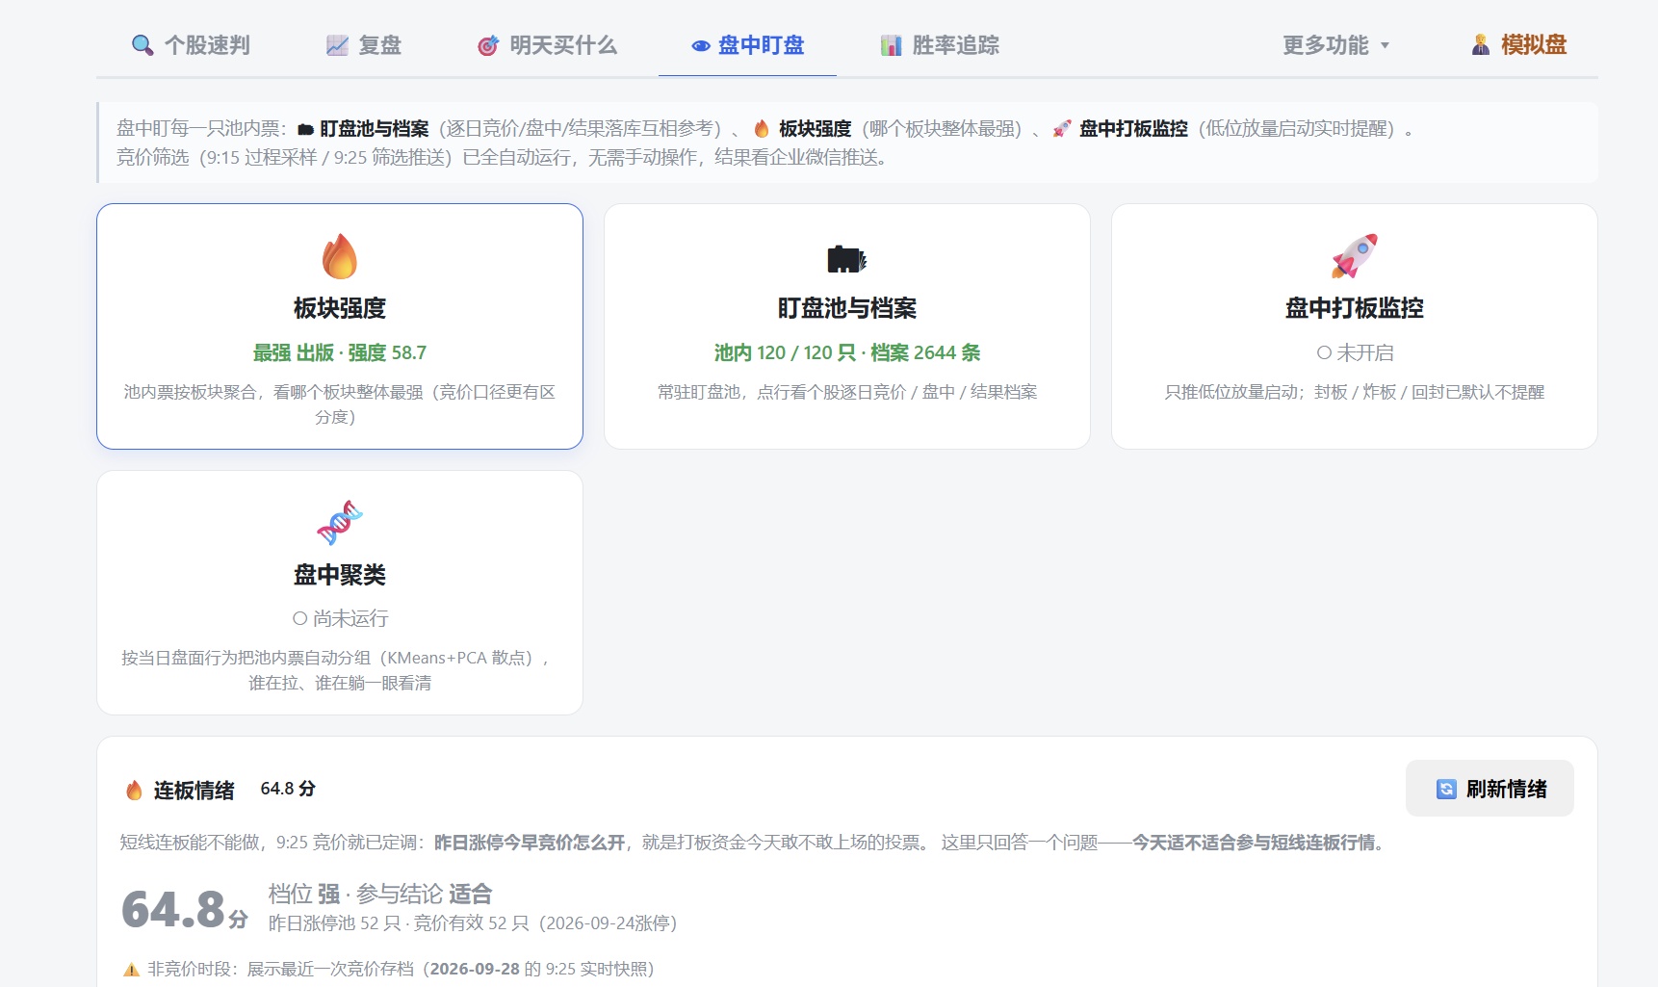Click the bold 昨日涨停今早竞价怎么开 phrase
Viewport: 1658px width, 987px height.
click(x=530, y=843)
